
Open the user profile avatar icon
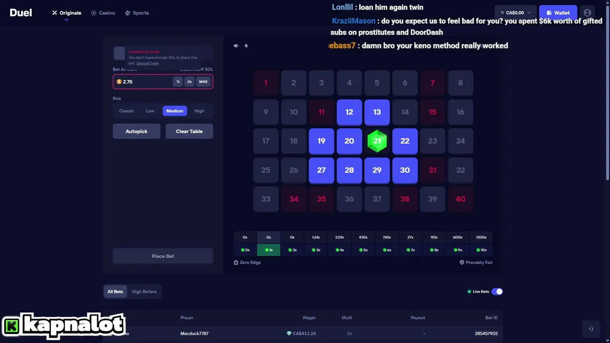587,13
